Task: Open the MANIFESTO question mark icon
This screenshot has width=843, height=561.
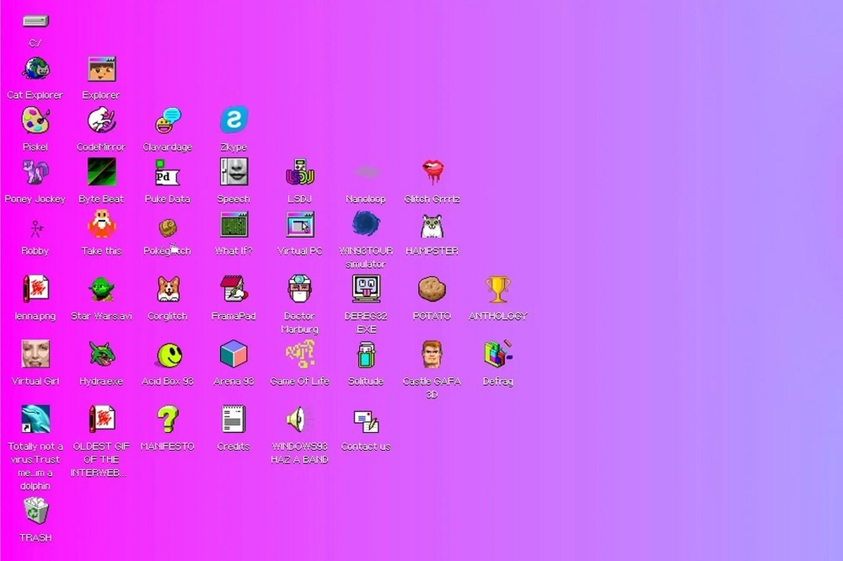Action: (x=167, y=420)
